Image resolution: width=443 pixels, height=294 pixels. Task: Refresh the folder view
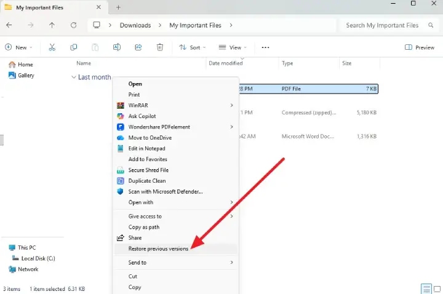[73, 25]
